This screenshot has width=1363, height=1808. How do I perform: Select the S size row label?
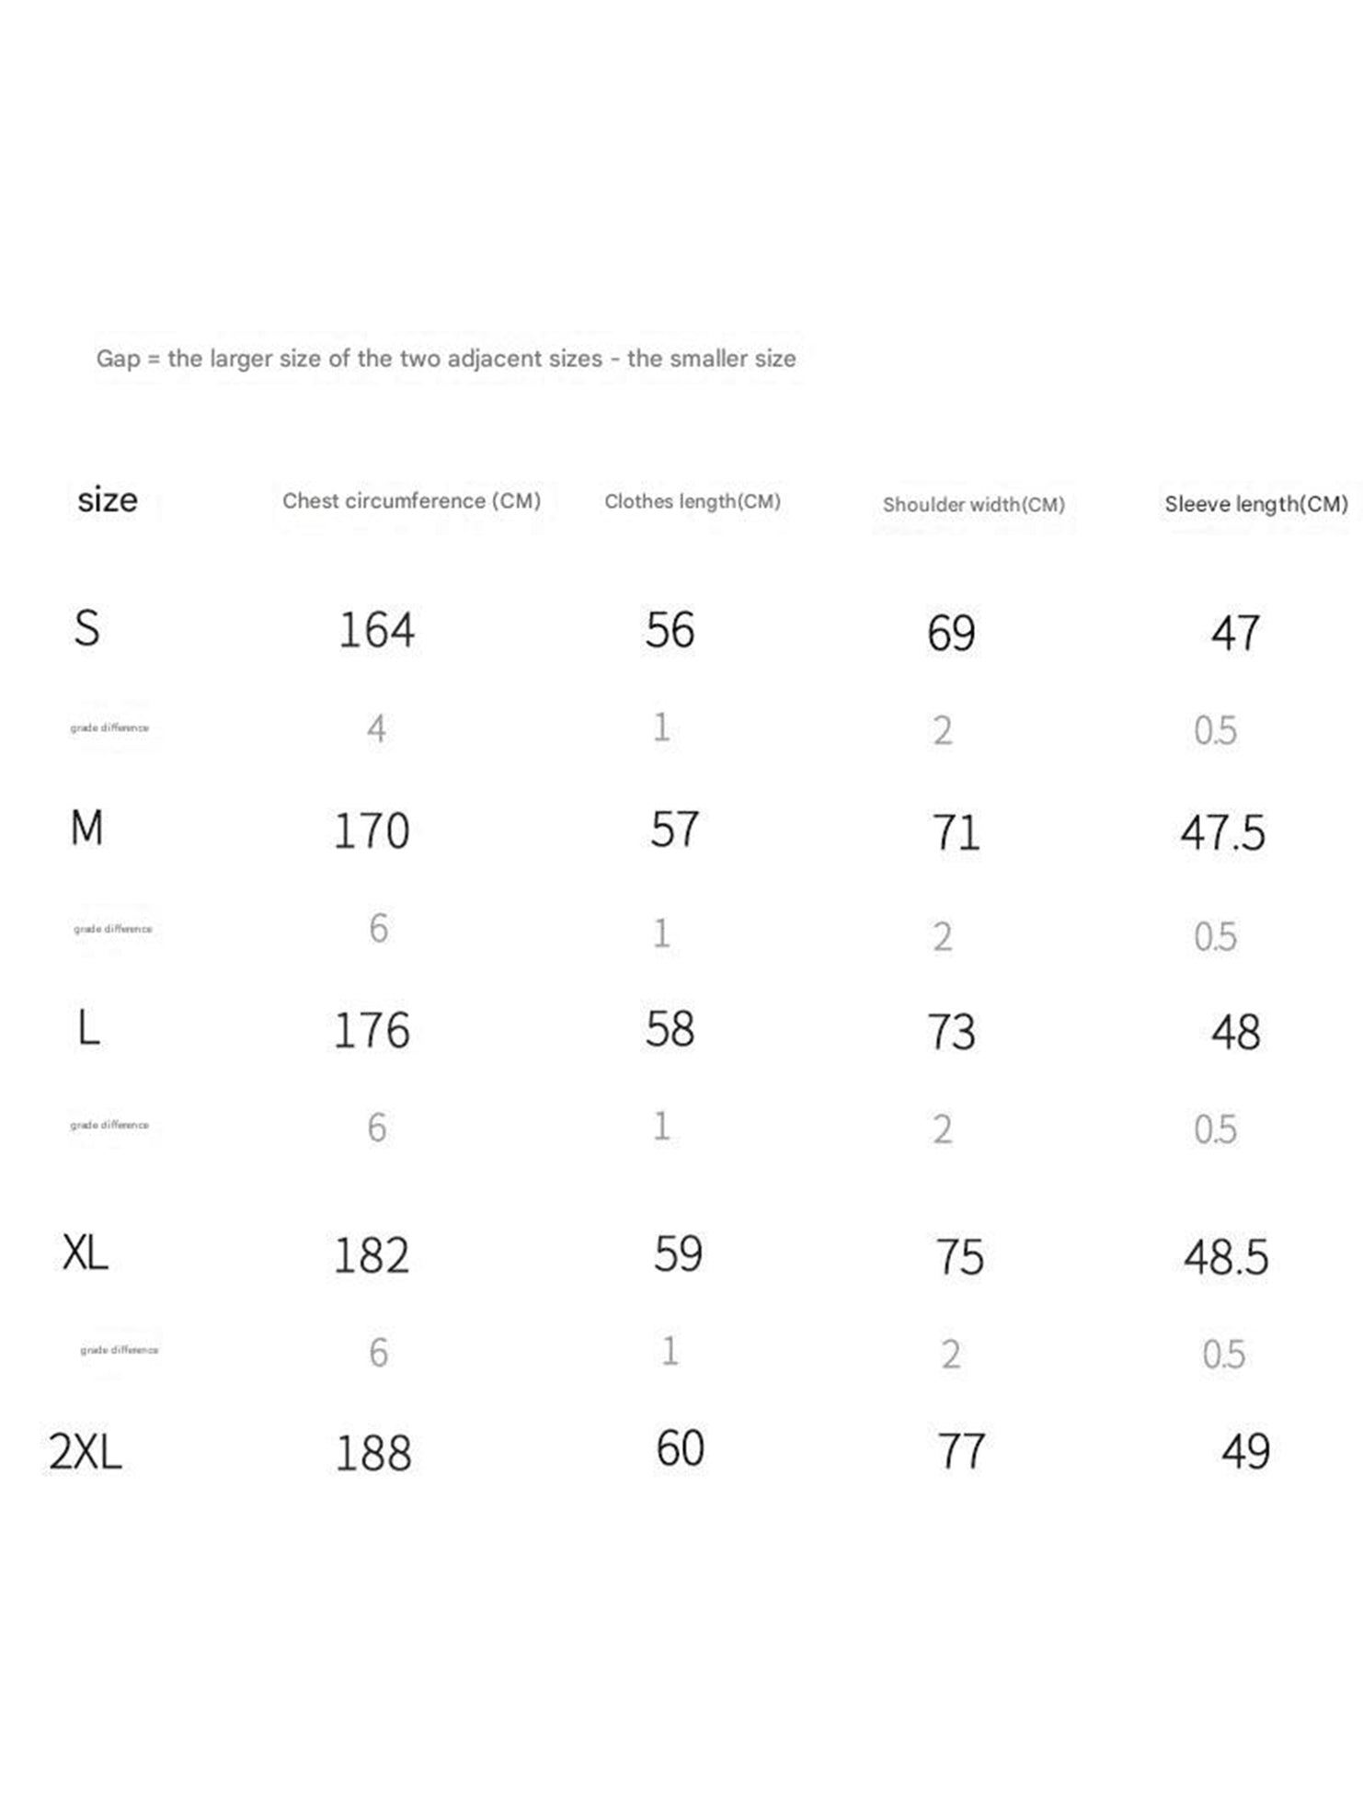pos(87,629)
